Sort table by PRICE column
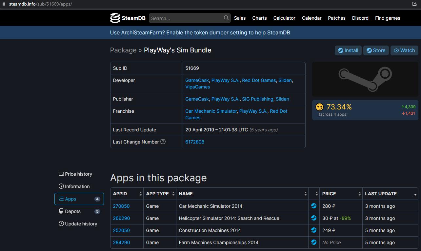 tap(340, 194)
